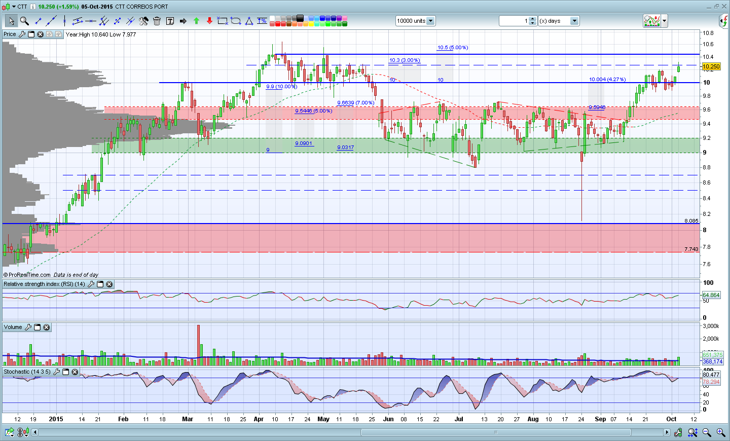Viewport: 730px width, 441px height.
Task: Expand the (x) days timeframe dropdown
Action: [574, 21]
